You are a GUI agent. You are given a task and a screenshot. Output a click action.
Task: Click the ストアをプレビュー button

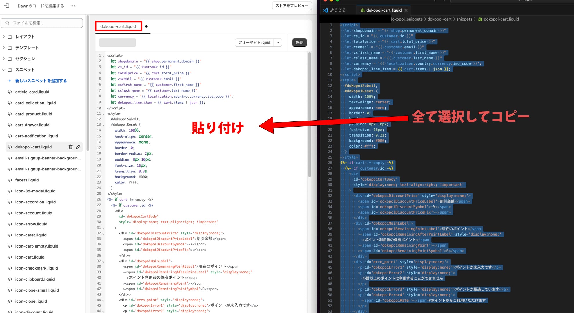click(x=292, y=6)
